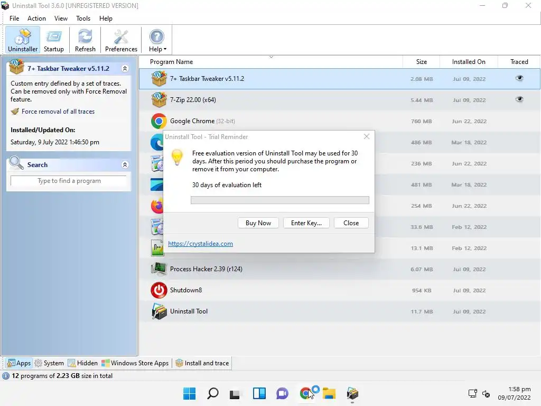The height and width of the screenshot is (406, 541).
Task: Select 7+ Taskbar Tweaker v5.11.2 row icon
Action: point(159,78)
